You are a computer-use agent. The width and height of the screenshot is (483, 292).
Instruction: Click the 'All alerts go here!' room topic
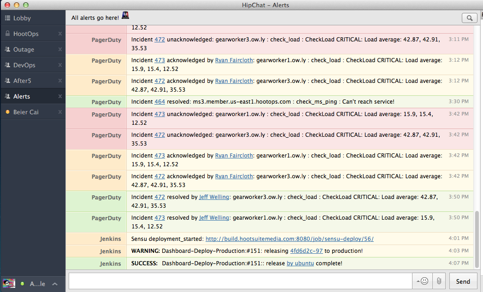[95, 18]
